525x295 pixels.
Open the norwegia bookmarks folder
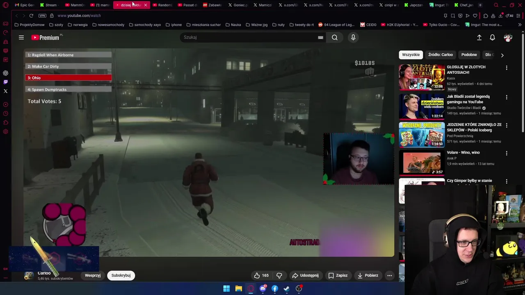pyautogui.click(x=78, y=25)
